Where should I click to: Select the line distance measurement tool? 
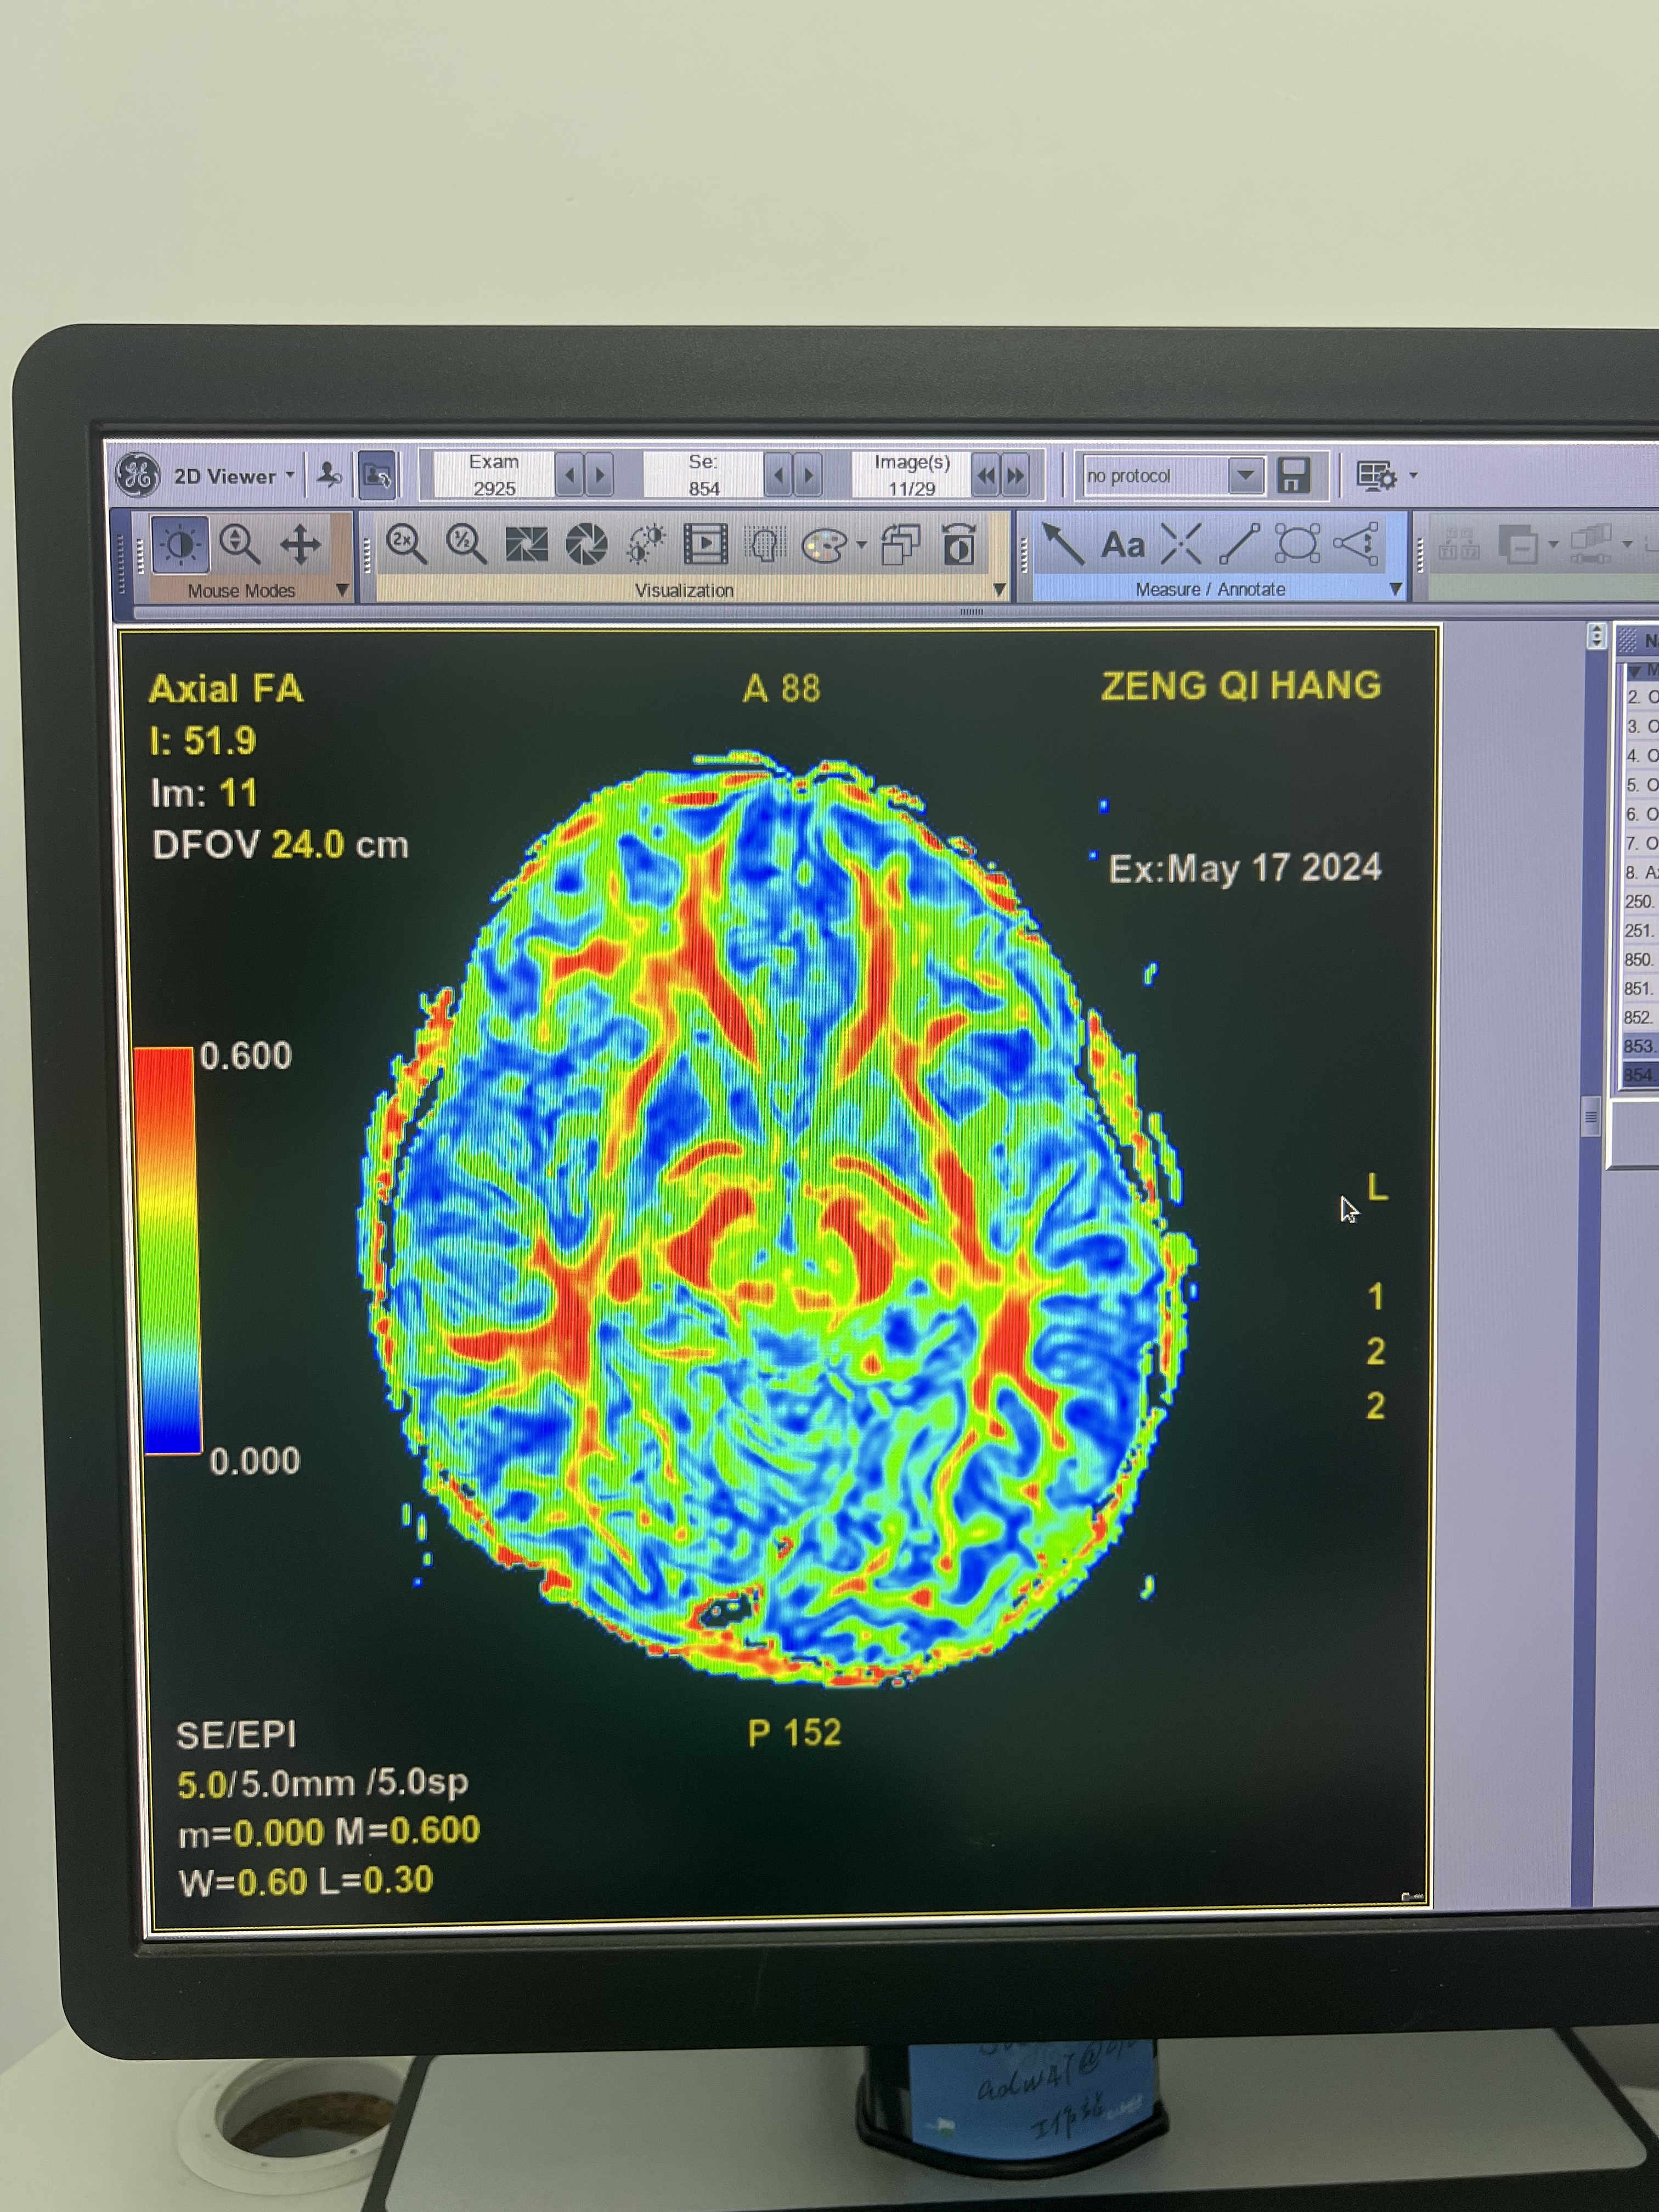(x=1239, y=545)
